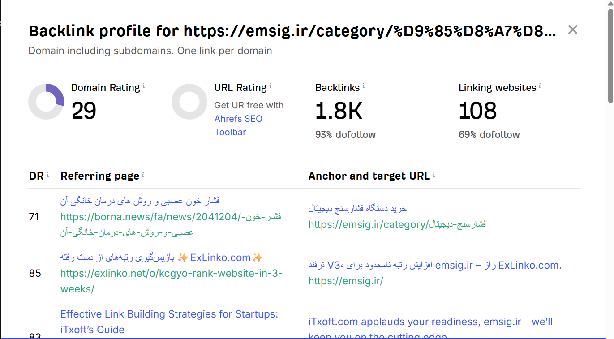Open the exlinko.net referring page URL
The width and height of the screenshot is (614, 339).
point(172,281)
